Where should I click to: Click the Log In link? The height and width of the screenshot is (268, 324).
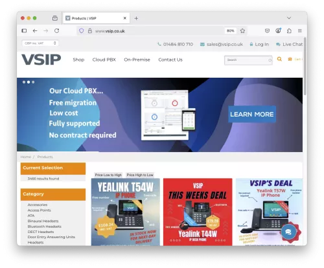coord(262,44)
